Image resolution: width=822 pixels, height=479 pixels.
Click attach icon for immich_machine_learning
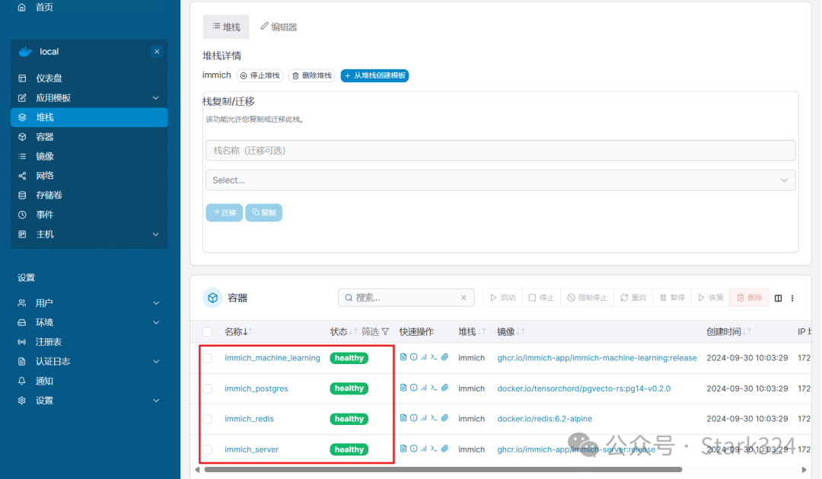[444, 356]
